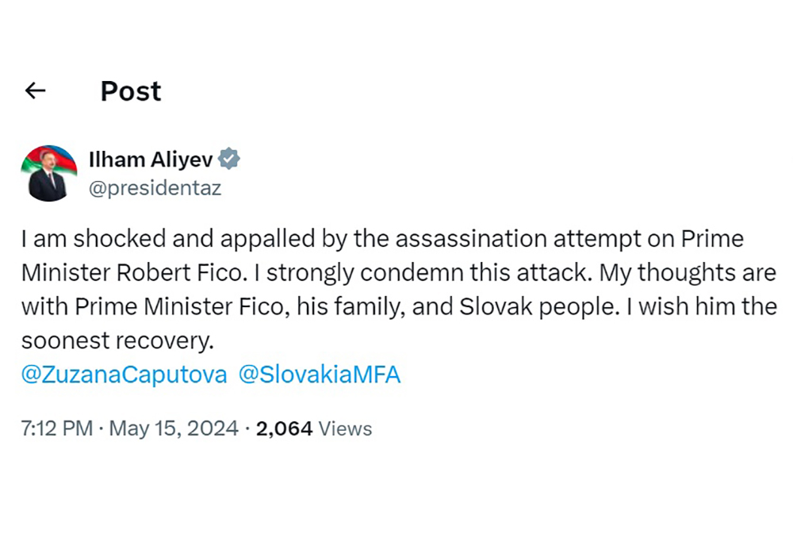Click the May 15, 2024 date
Image resolution: width=793 pixels, height=542 pixels.
(173, 429)
